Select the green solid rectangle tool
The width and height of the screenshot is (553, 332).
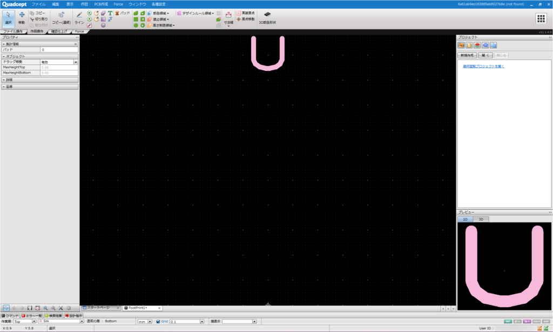tap(136, 19)
